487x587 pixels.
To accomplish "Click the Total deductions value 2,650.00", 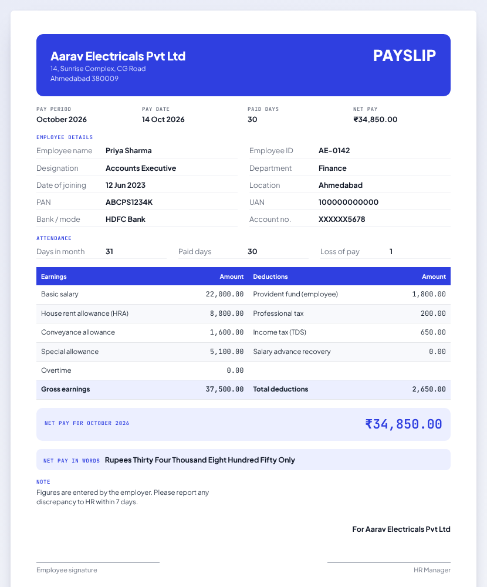I will 429,389.
